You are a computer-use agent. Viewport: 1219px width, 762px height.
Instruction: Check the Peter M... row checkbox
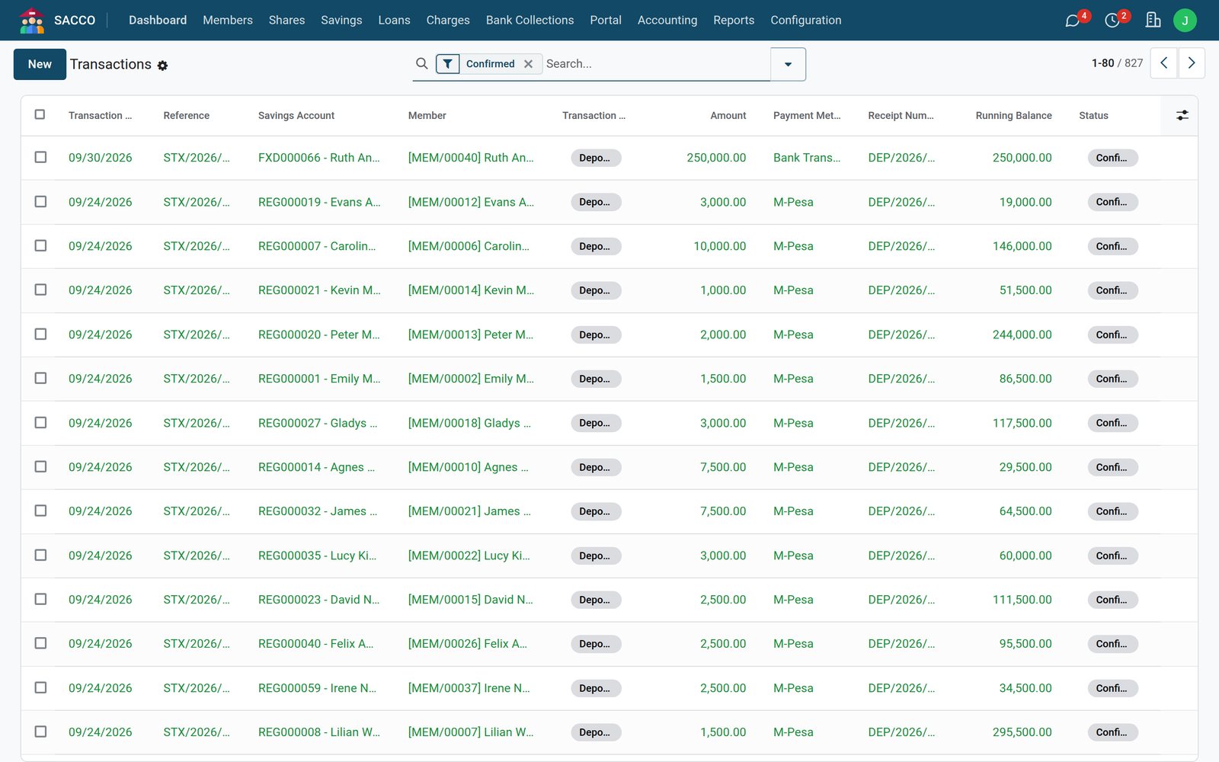[40, 334]
